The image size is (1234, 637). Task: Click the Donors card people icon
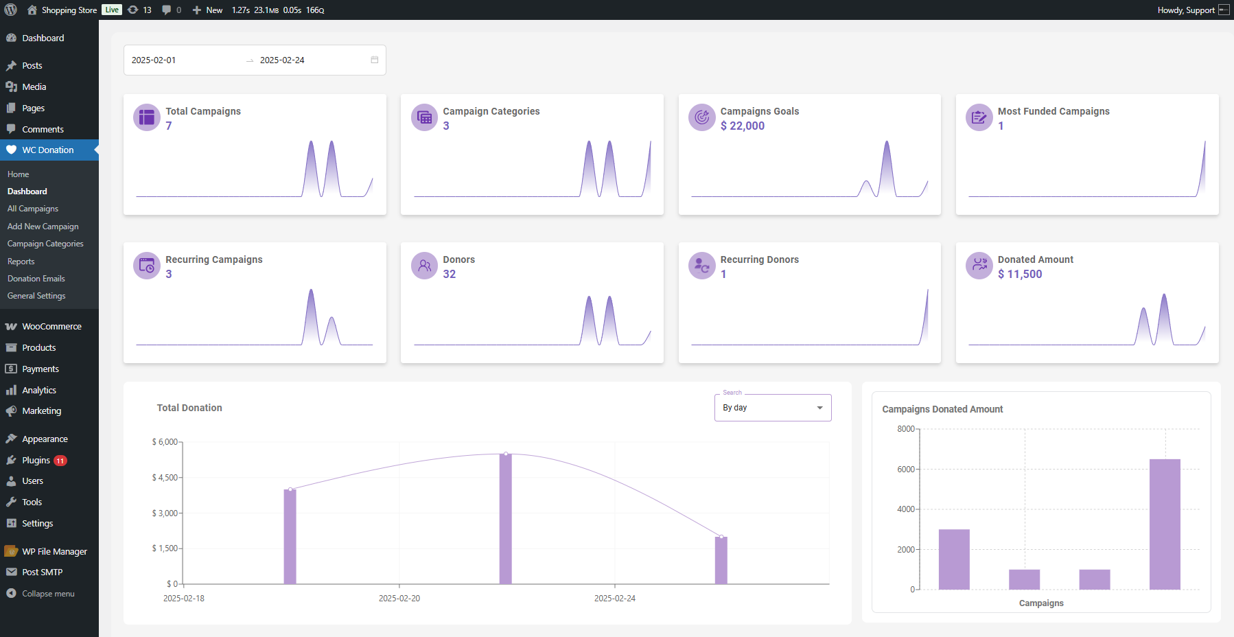coord(424,266)
